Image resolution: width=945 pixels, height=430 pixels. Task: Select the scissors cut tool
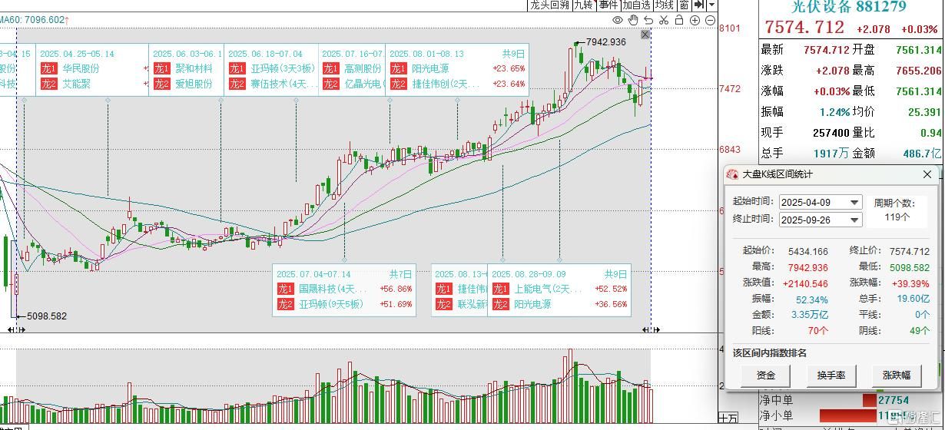pyautogui.click(x=664, y=20)
